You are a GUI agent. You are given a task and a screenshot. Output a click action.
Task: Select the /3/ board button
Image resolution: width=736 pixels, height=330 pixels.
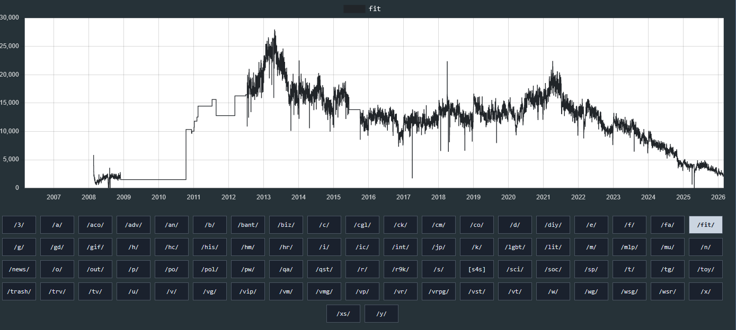19,225
